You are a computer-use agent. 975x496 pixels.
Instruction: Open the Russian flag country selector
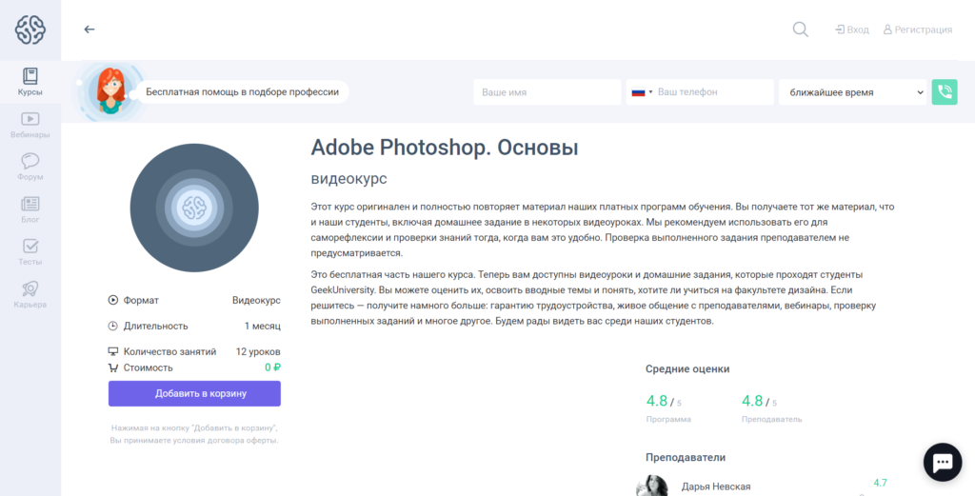(642, 92)
